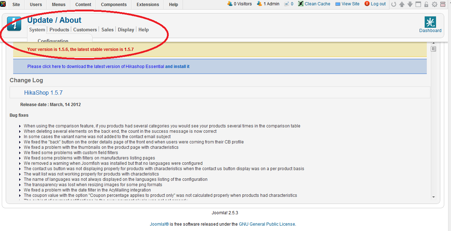
Task: Click the Joomla!® footer link
Action: pyautogui.click(x=159, y=224)
